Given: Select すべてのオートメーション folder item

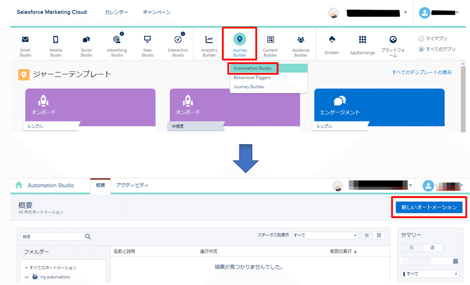Looking at the screenshot, I should 53,268.
